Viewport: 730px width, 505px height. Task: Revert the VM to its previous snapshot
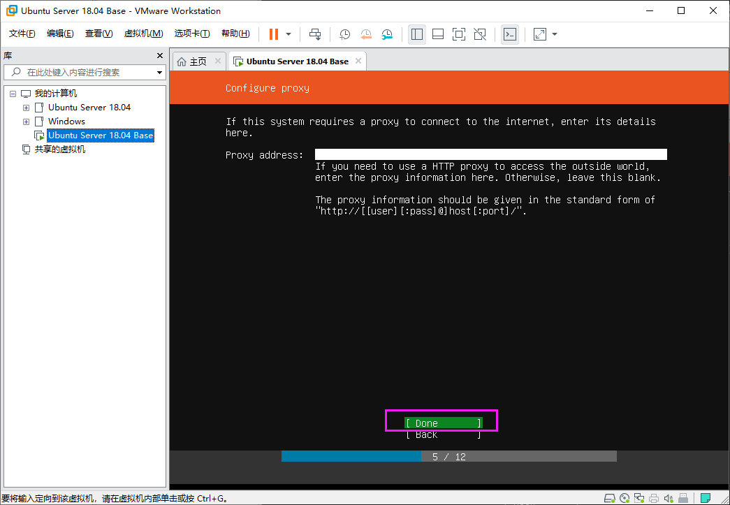click(x=366, y=34)
